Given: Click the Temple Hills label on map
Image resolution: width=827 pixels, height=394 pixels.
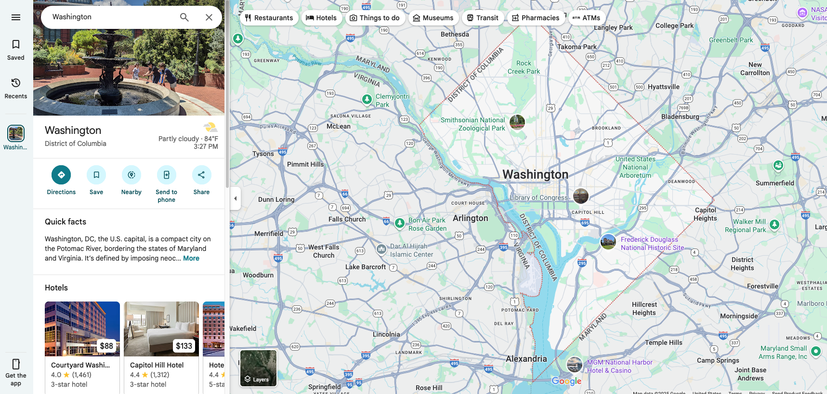Looking at the screenshot, I should pos(664,342).
